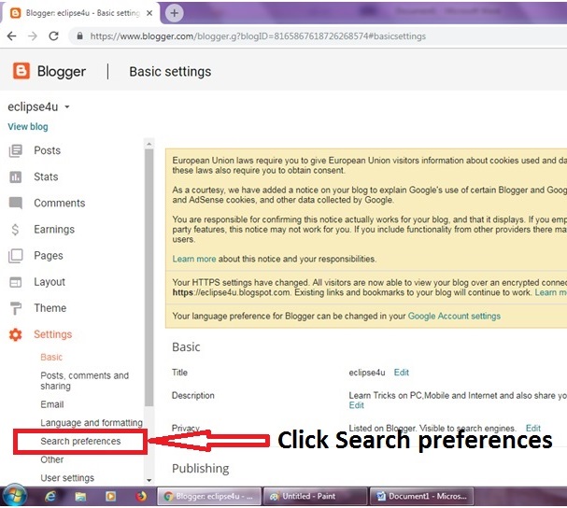Image resolution: width=567 pixels, height=508 pixels.
Task: Open Google Account settings link
Action: (454, 316)
